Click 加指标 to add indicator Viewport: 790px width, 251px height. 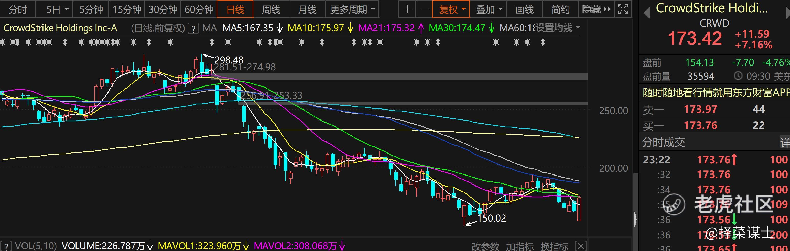[x=520, y=246]
